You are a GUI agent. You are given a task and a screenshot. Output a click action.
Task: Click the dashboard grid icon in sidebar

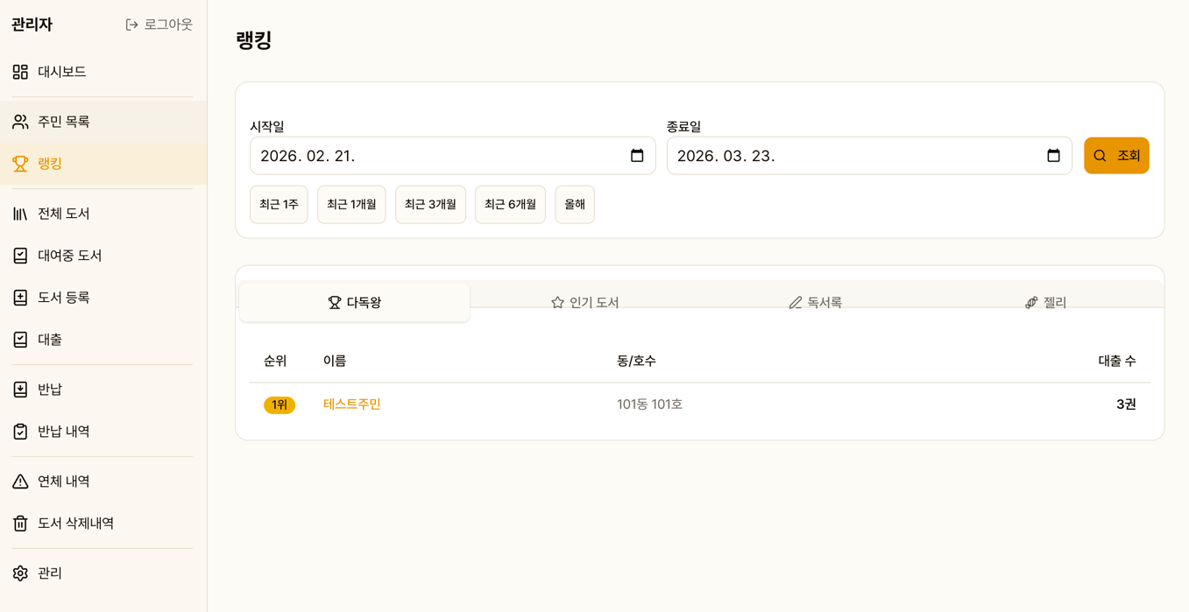(x=20, y=72)
